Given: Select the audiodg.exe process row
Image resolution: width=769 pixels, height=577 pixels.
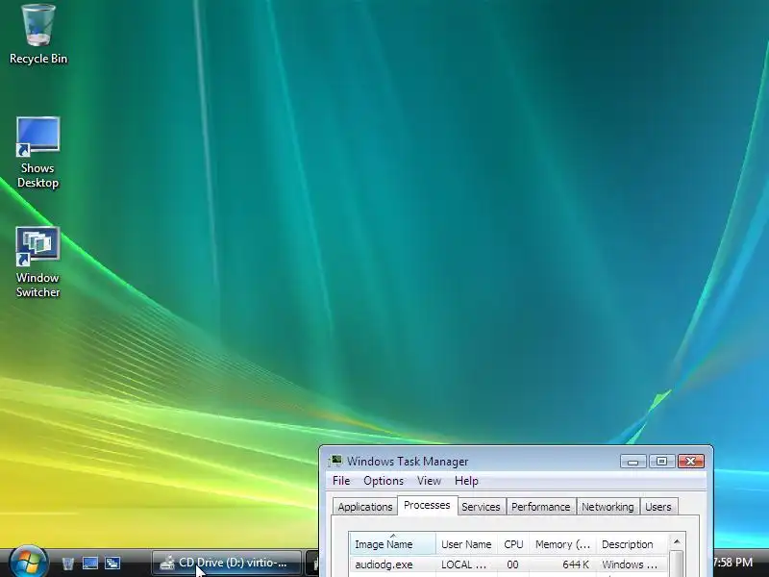Looking at the screenshot, I should point(509,564).
